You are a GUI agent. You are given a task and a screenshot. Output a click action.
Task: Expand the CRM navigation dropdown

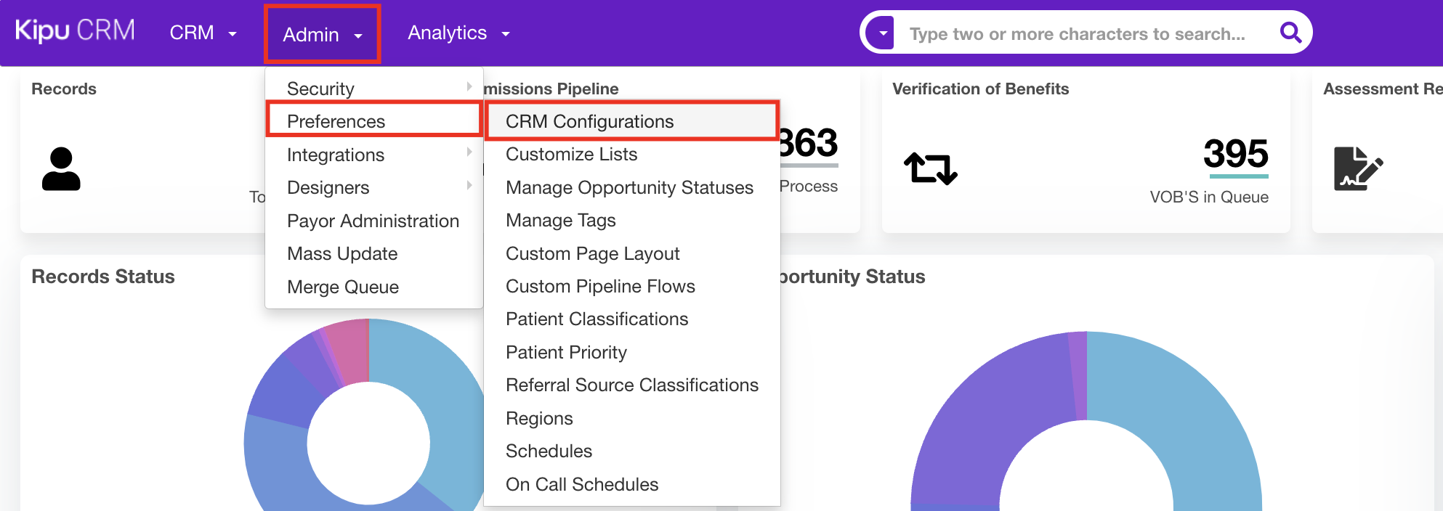203,33
